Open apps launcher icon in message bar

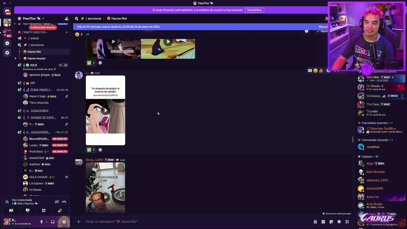[347, 222]
